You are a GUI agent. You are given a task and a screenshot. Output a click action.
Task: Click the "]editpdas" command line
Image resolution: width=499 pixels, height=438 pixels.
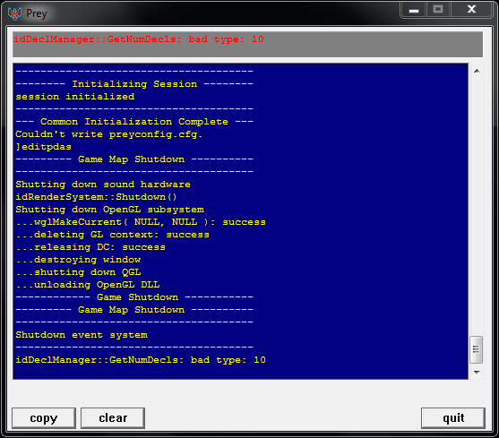44,147
